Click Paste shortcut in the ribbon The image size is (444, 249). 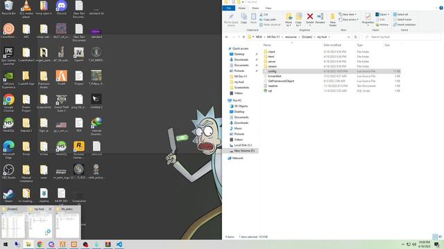point(270,25)
